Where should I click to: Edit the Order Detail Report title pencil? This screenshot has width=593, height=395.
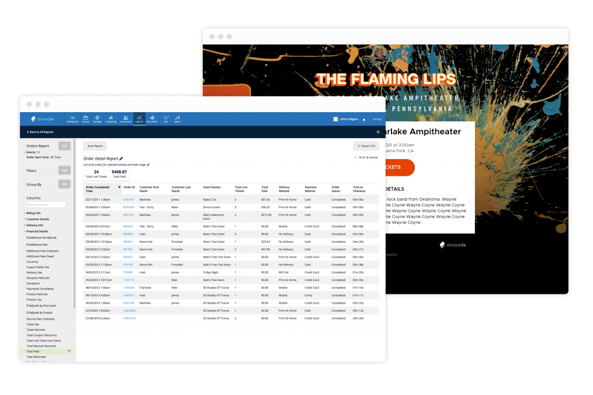tap(122, 158)
